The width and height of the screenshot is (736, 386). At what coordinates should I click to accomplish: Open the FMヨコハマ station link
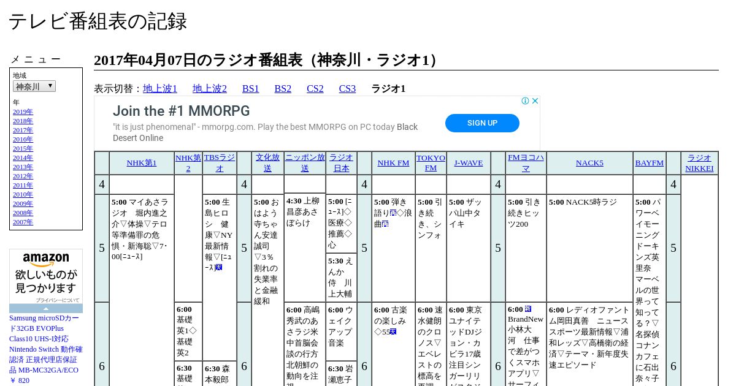[x=526, y=163]
